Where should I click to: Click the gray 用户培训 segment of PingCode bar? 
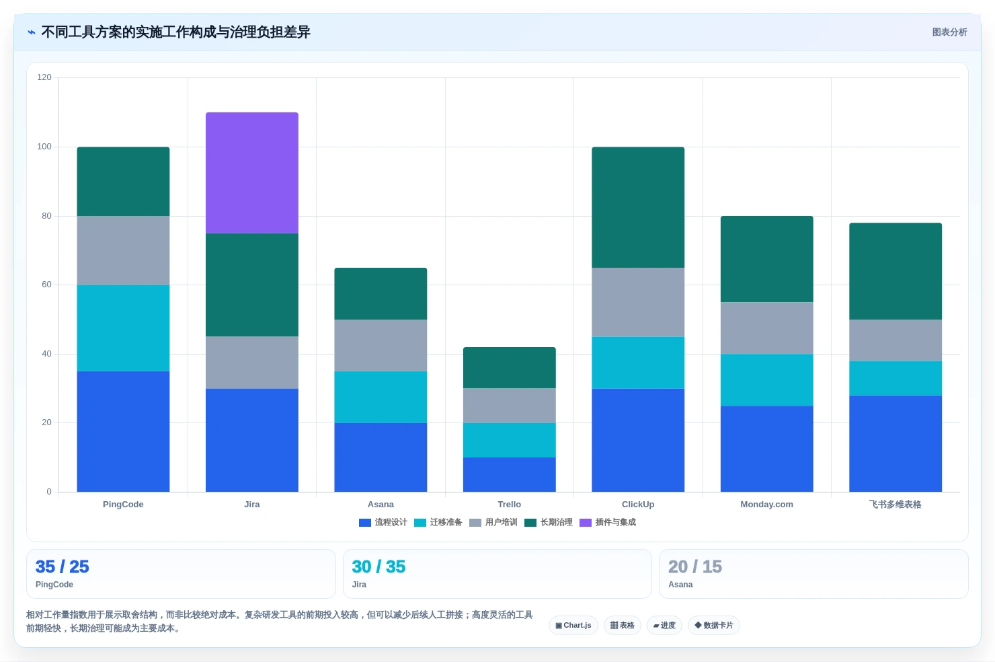[123, 250]
